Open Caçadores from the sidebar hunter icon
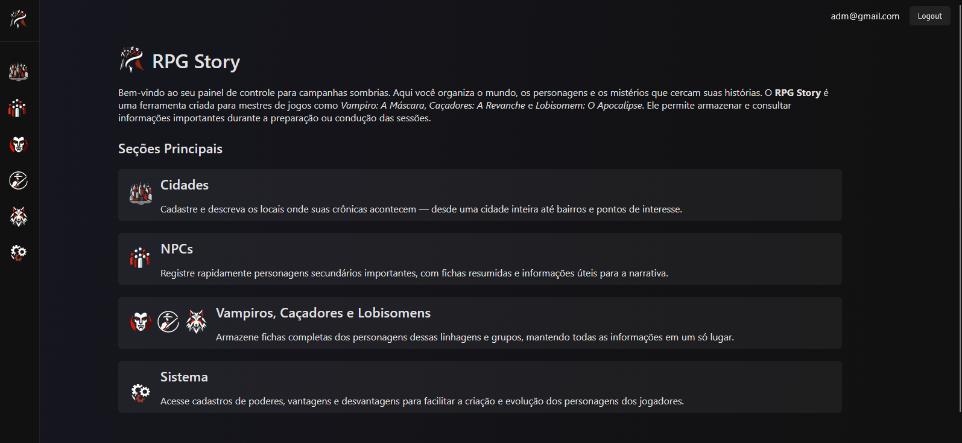The height and width of the screenshot is (443, 962). point(19,180)
